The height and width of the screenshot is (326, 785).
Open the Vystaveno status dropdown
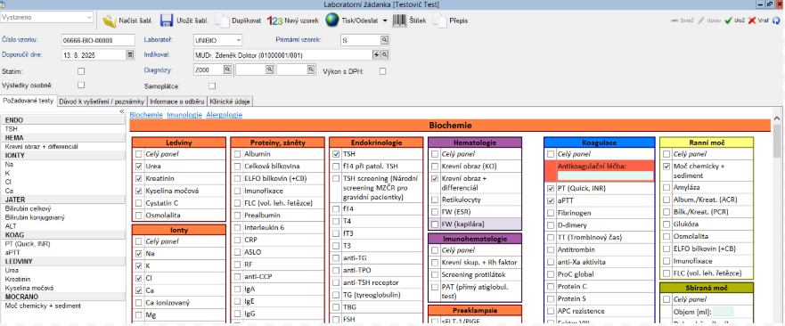90,17
